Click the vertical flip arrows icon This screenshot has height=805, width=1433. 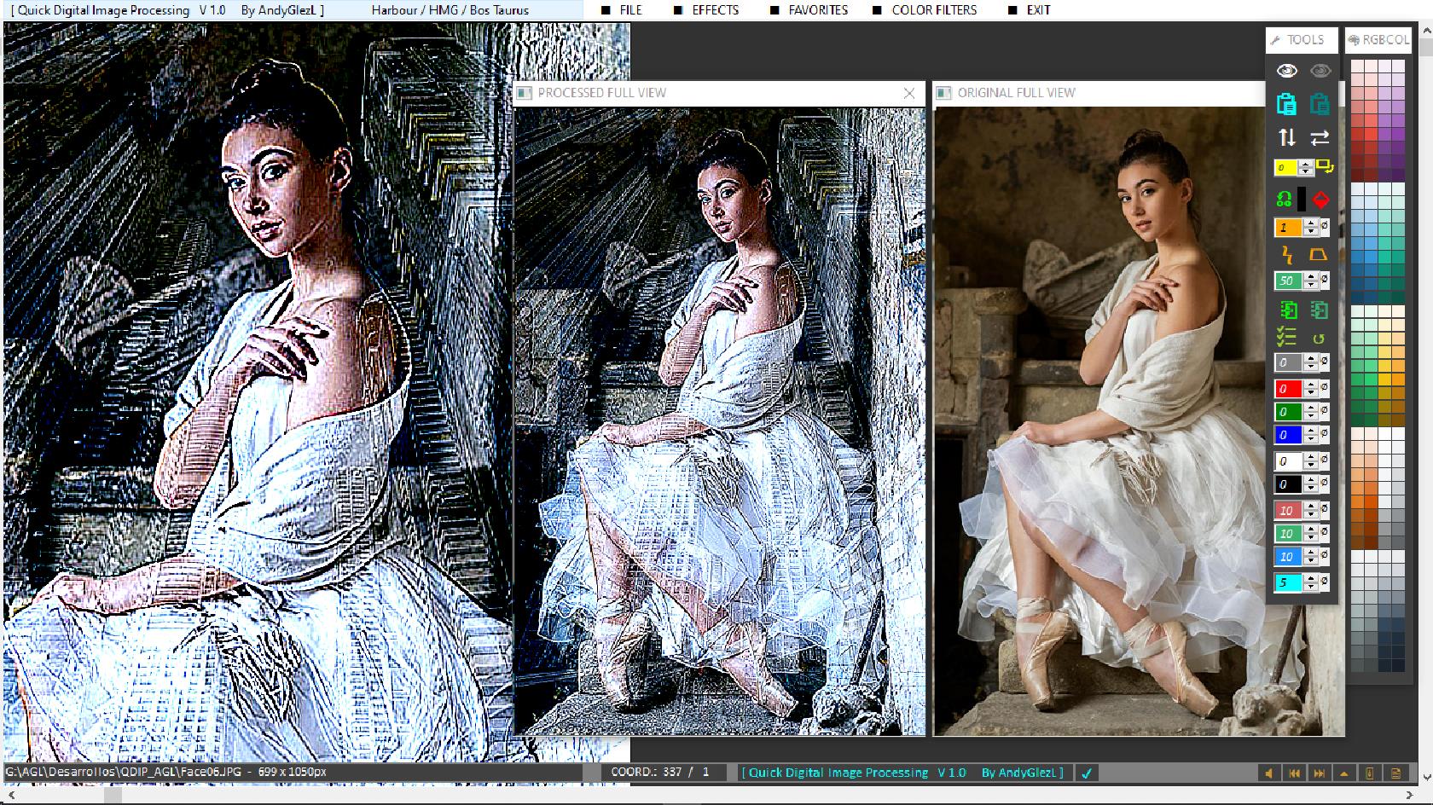click(x=1286, y=136)
